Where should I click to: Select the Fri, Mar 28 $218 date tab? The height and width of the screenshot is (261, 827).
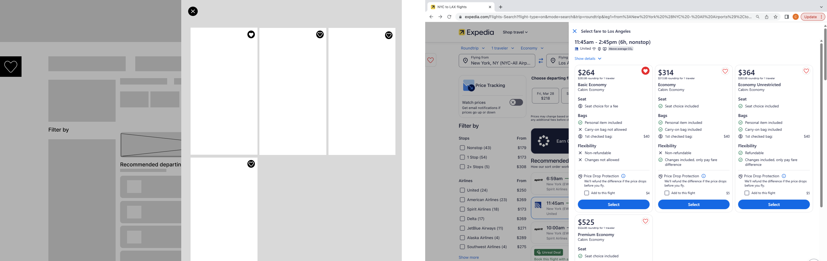545,96
